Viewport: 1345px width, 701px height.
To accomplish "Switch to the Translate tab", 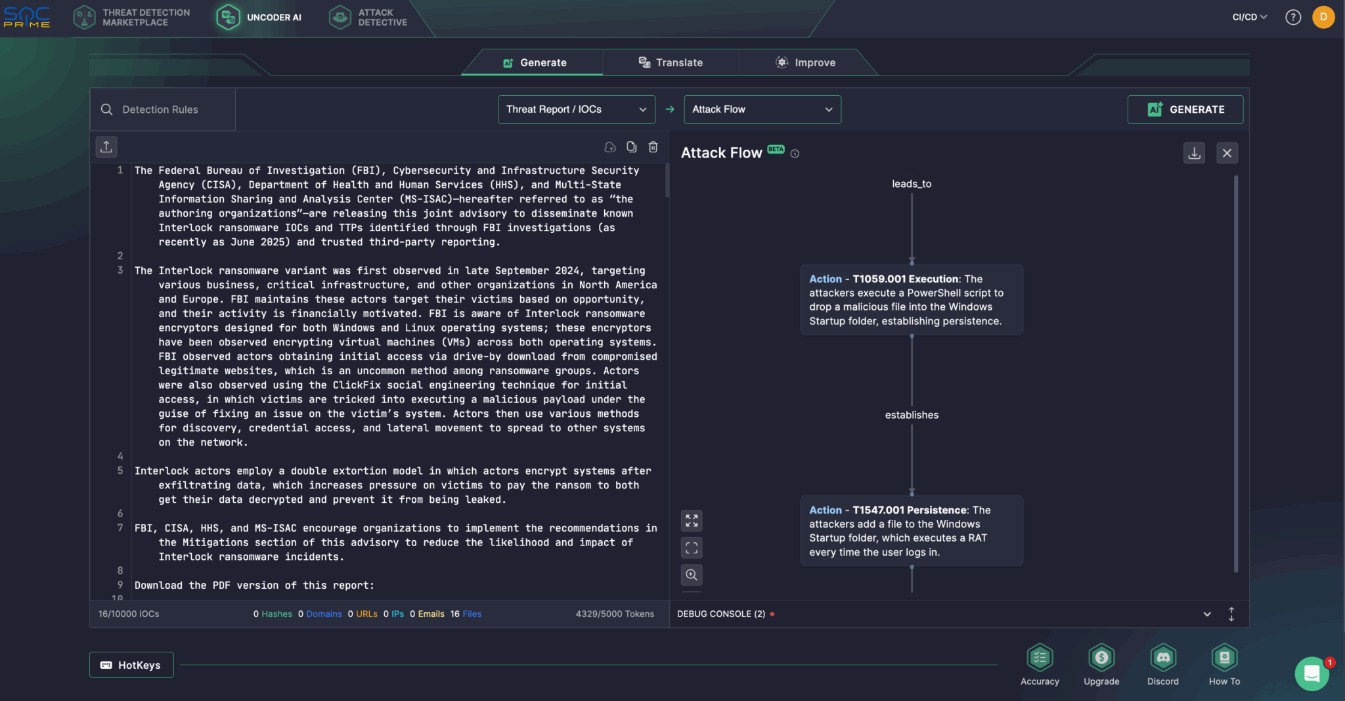I will [669, 62].
